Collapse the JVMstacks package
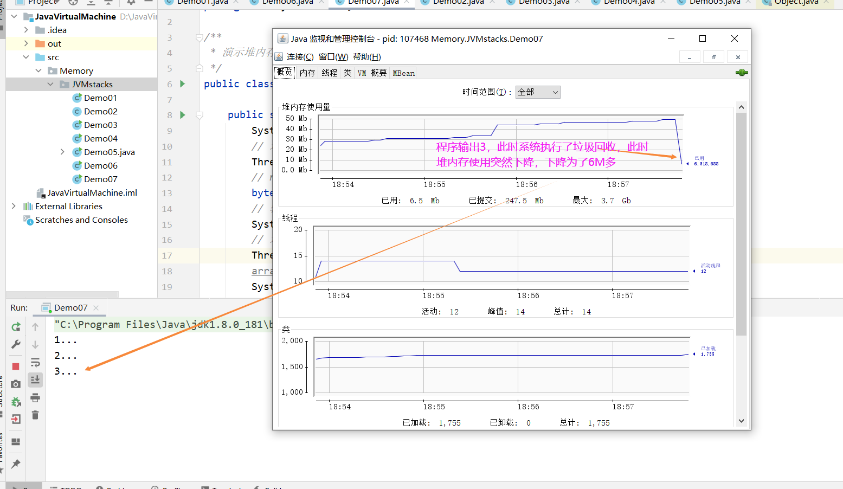 50,84
